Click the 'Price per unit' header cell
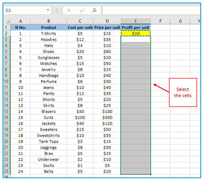Viewport: 204px width, 181px height. point(107,27)
